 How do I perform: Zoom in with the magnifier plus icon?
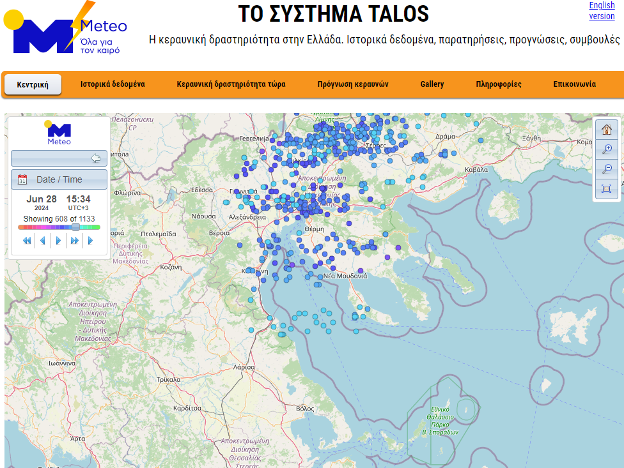pyautogui.click(x=607, y=149)
